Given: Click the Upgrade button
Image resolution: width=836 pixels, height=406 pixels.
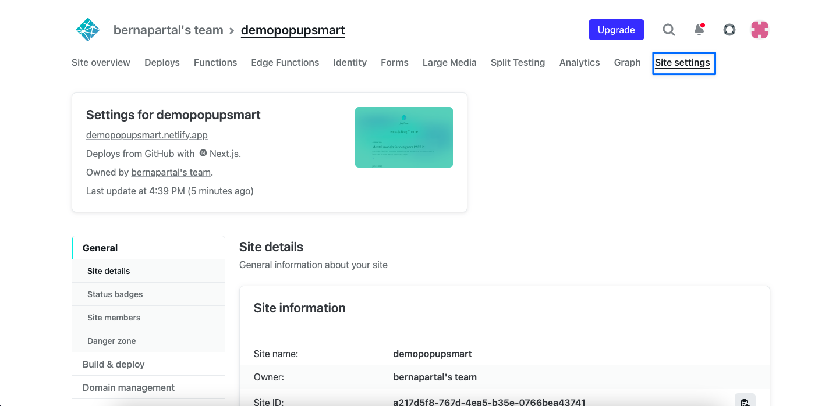Looking at the screenshot, I should tap(617, 30).
